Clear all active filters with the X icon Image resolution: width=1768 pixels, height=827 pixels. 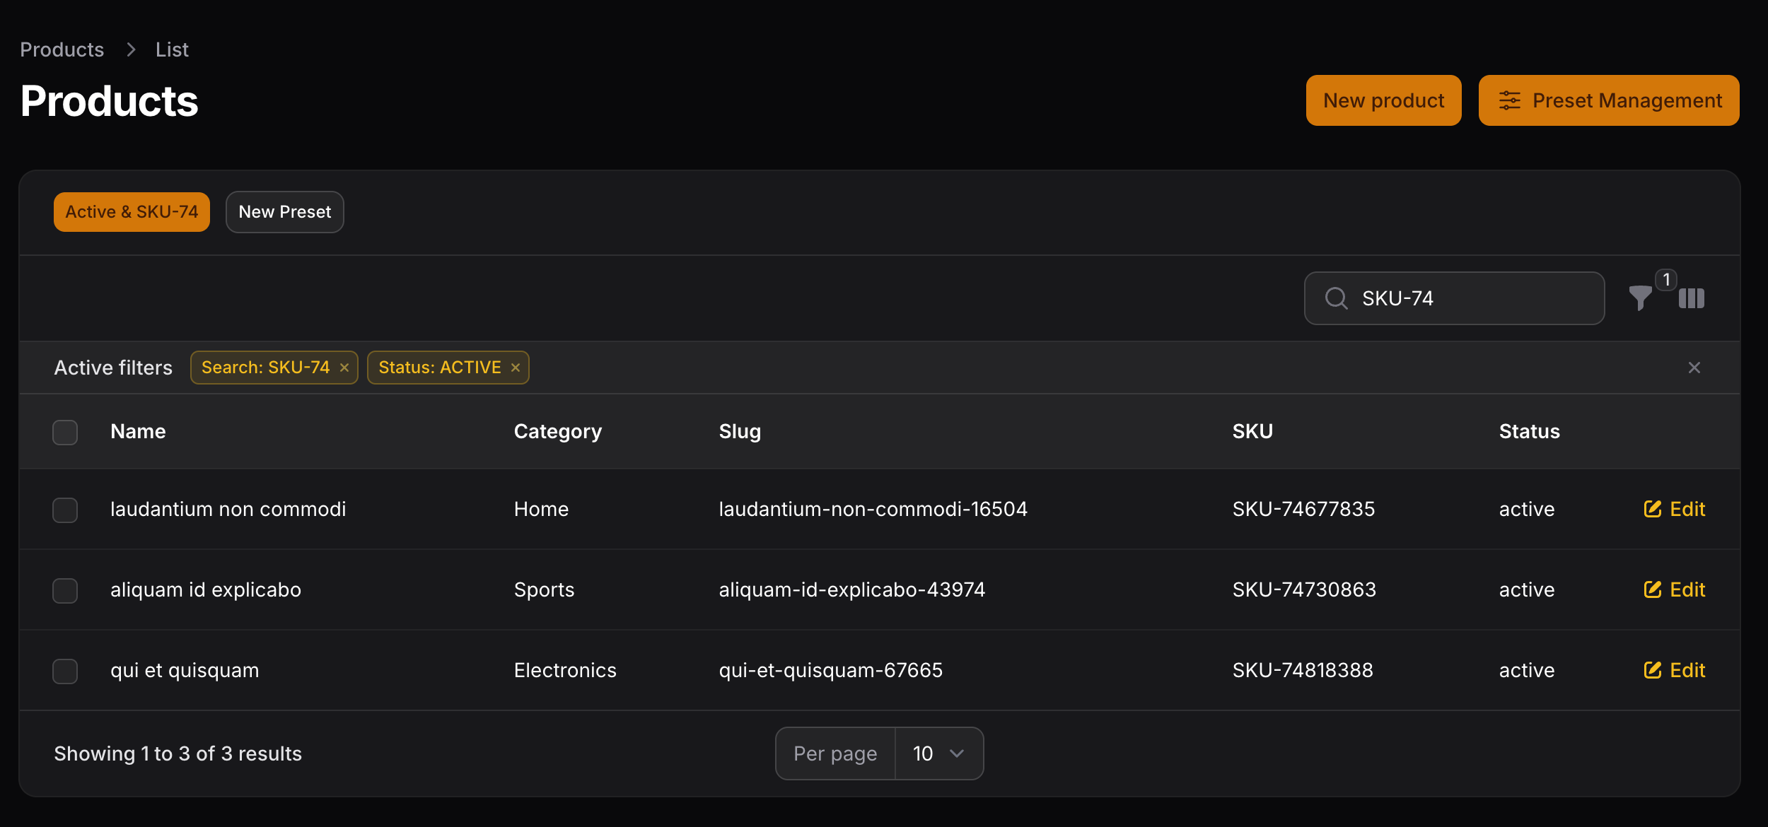click(1694, 367)
